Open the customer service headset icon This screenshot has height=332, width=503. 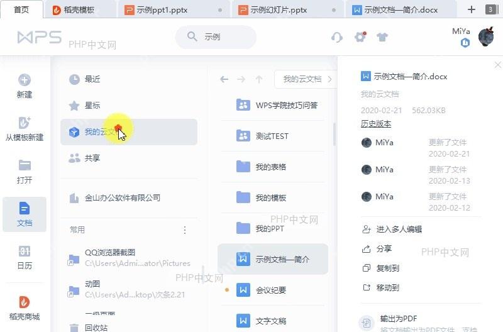click(337, 37)
